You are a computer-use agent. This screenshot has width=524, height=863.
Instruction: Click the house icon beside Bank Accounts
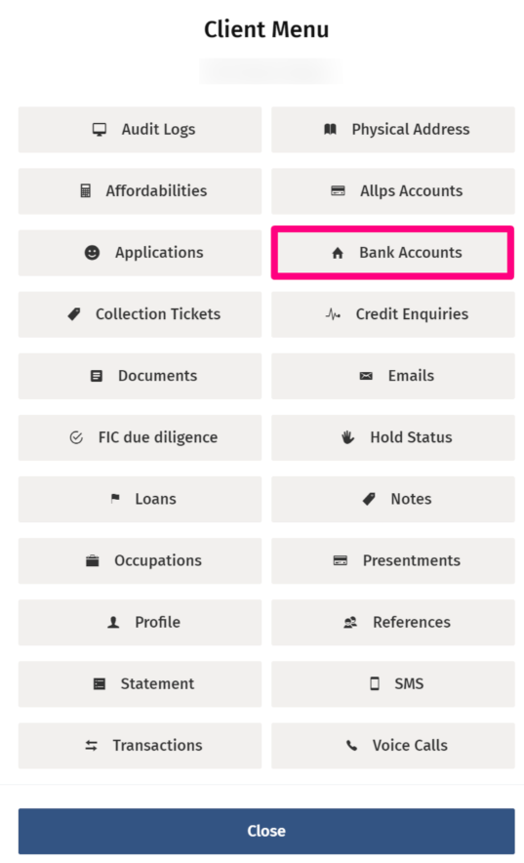tap(338, 253)
